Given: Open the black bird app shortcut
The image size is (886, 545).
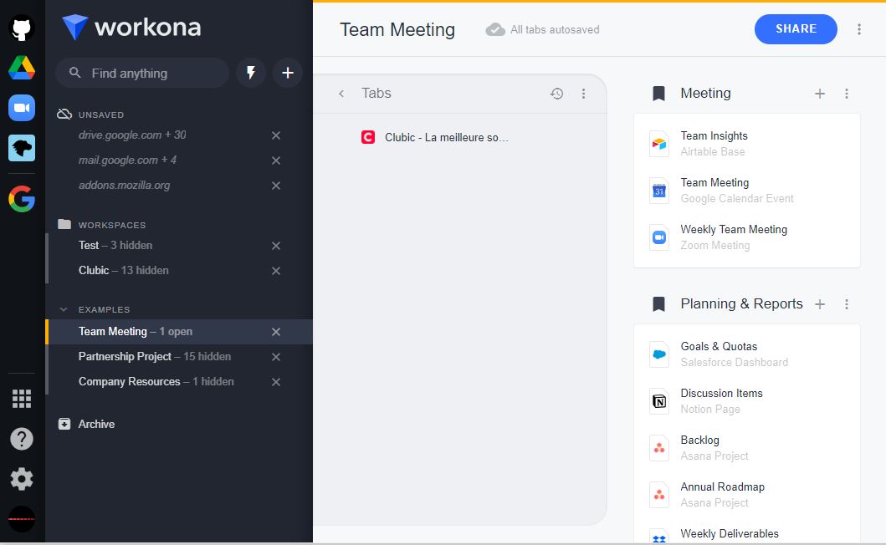Looking at the screenshot, I should (22, 148).
